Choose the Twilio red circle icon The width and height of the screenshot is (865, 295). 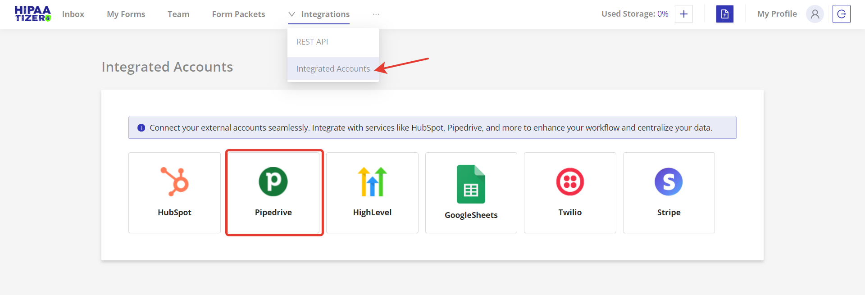pos(570,182)
